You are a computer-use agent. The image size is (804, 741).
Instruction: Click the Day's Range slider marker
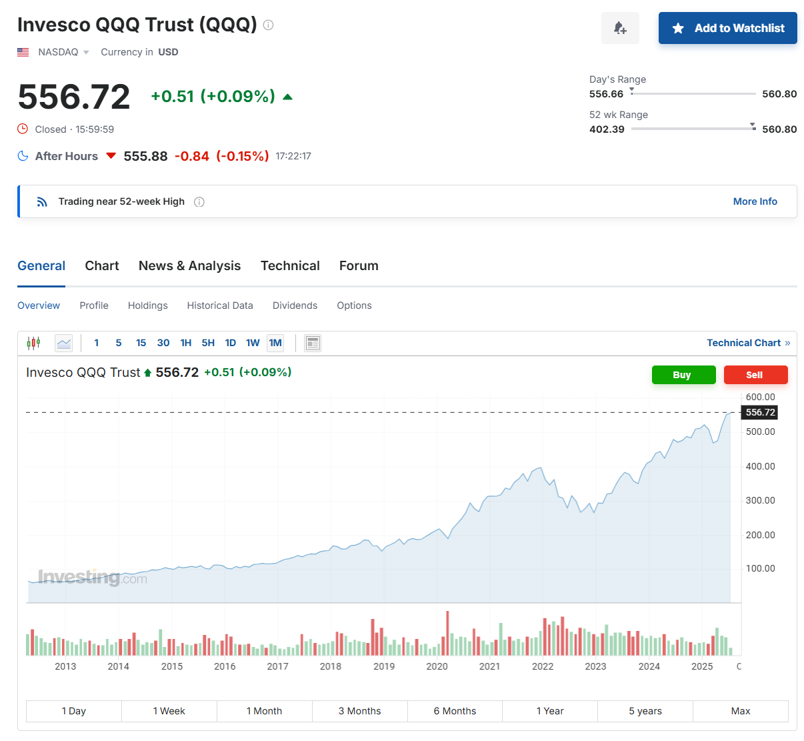click(x=632, y=90)
